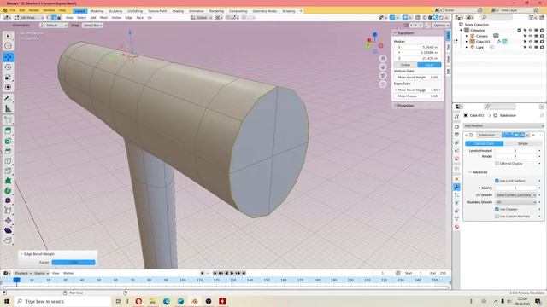Toggle camera view gizmo button
The height and width of the screenshot is (307, 547).
pos(383,76)
